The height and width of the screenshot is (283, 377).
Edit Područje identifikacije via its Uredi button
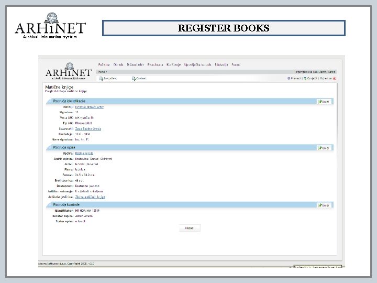tap(324, 102)
